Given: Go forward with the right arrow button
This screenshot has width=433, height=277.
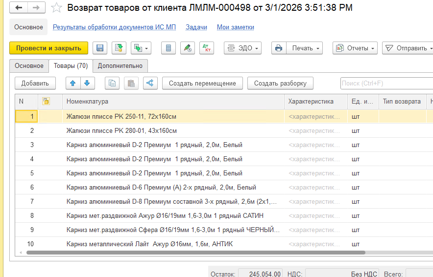Looking at the screenshot, I should (36, 8).
